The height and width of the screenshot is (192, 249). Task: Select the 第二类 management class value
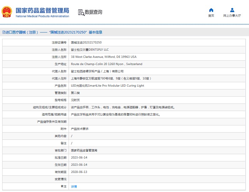click(75, 93)
